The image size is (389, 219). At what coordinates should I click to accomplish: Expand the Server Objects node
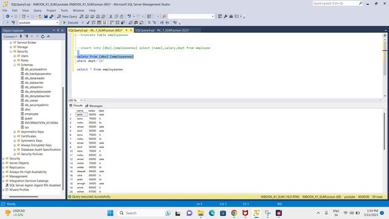click(4, 163)
